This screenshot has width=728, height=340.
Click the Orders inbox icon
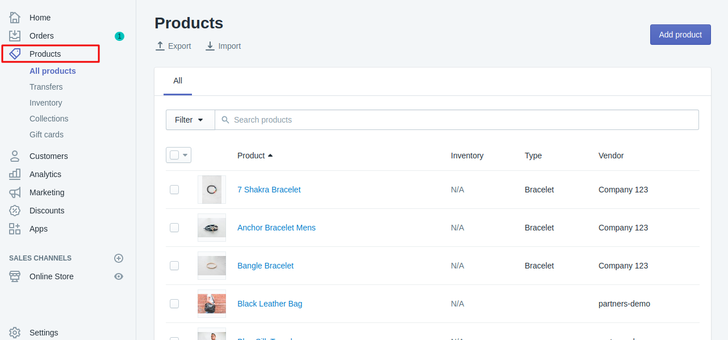click(x=15, y=36)
